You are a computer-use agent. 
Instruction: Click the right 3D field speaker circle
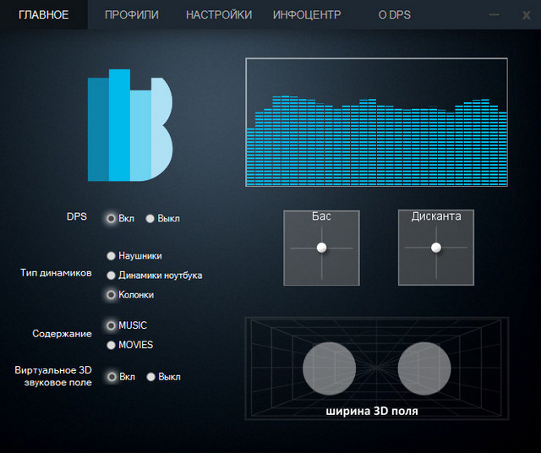coord(424,368)
